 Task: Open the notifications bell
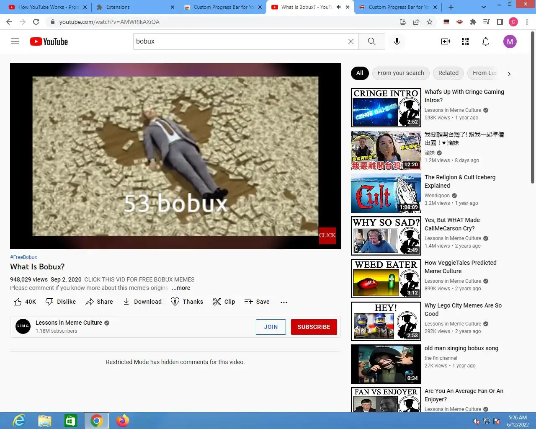pos(486,41)
